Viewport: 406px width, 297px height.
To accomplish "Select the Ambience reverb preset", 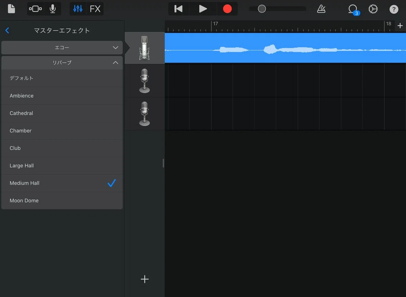I will coord(62,96).
